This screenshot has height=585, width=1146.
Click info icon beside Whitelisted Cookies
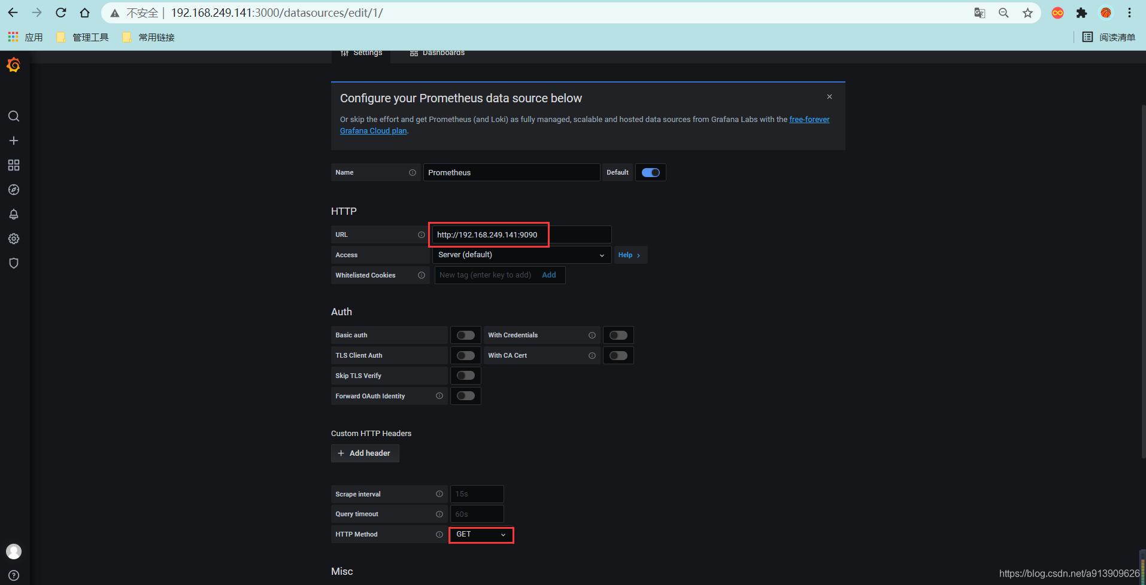[x=422, y=275]
